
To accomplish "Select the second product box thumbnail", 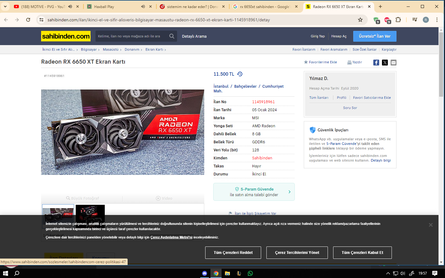I will [90, 216].
